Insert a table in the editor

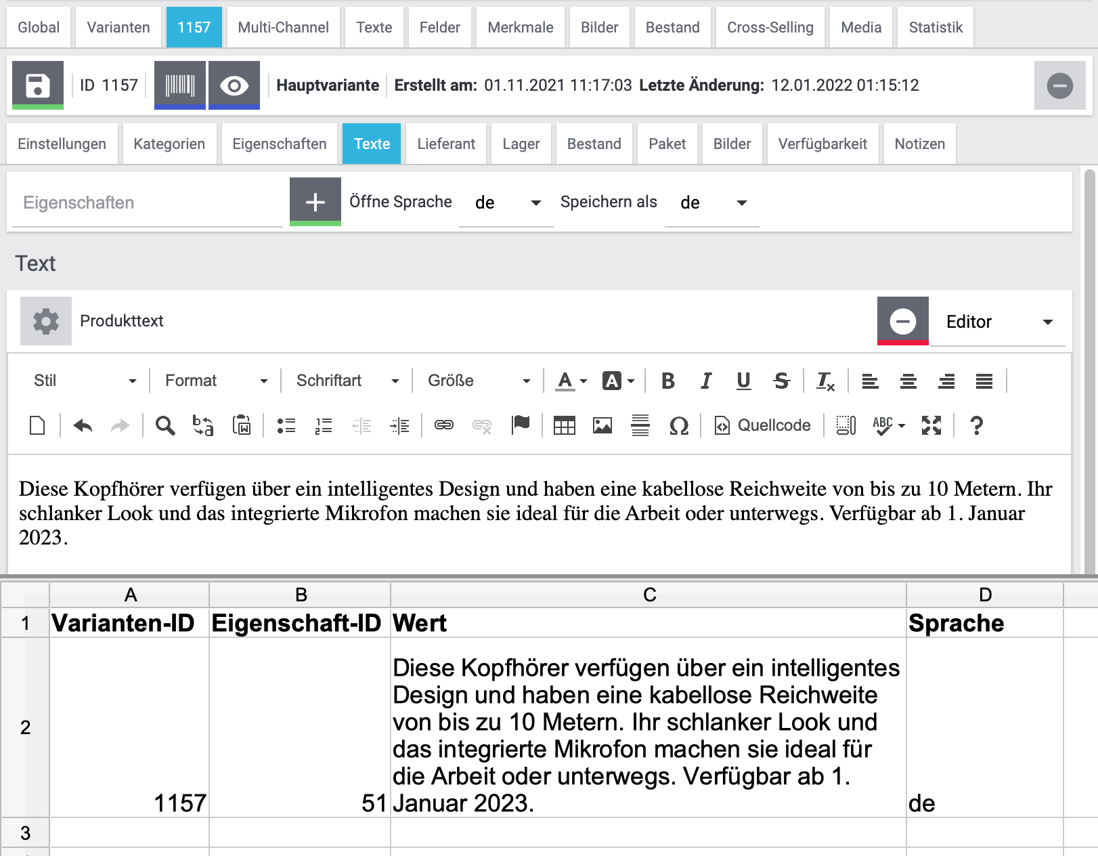(564, 425)
